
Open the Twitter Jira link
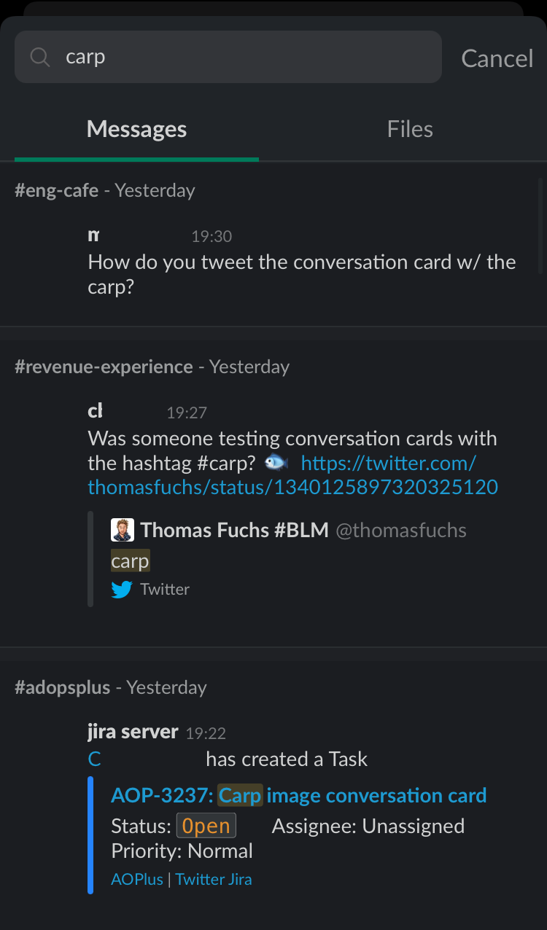[x=214, y=880]
